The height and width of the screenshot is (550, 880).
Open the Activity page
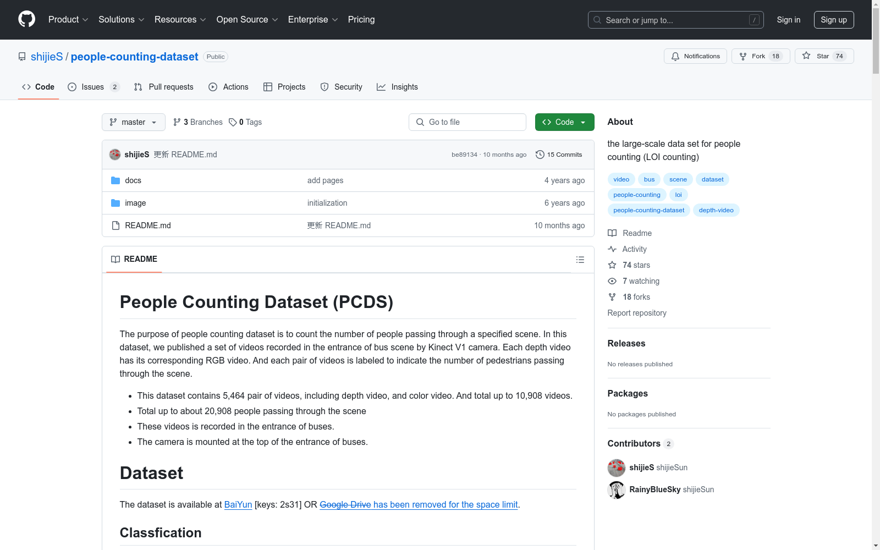point(634,249)
